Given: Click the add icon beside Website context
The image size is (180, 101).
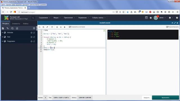Looking at the screenshot, I should pos(31,33).
